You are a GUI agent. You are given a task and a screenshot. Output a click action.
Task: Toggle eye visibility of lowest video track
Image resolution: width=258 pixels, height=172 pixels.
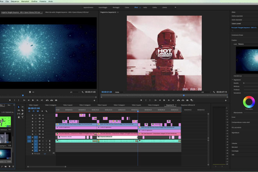(43, 138)
